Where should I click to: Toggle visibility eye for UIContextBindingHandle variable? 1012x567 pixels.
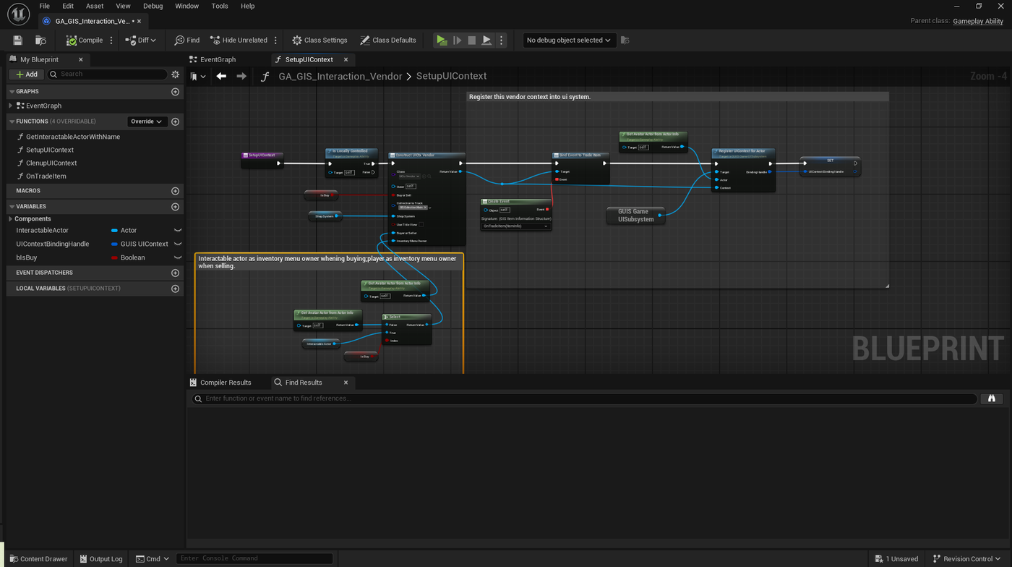(177, 244)
